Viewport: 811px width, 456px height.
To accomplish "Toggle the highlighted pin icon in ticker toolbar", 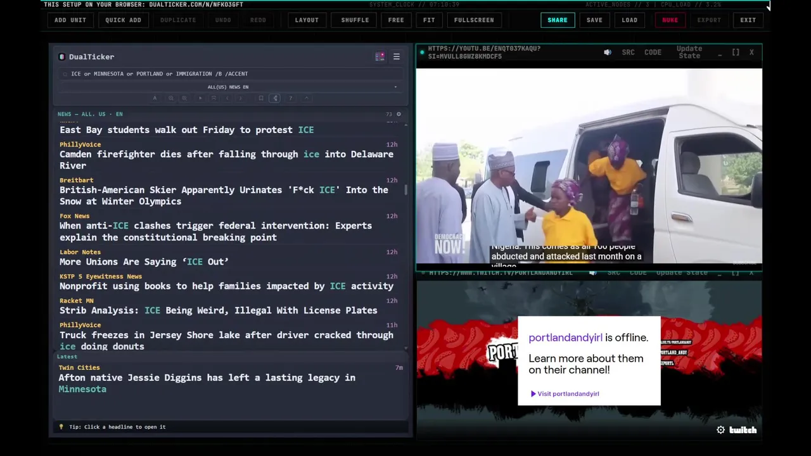I will (x=275, y=98).
